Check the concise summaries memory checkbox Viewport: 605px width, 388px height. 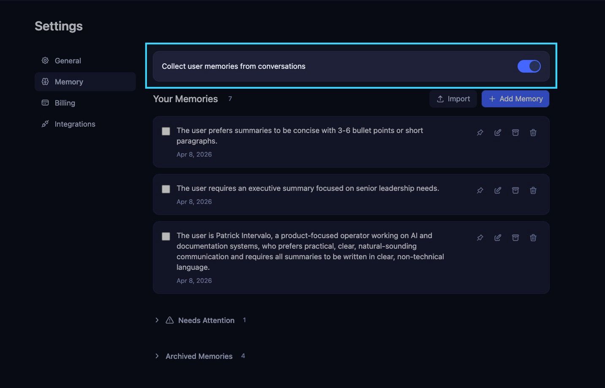tap(166, 131)
